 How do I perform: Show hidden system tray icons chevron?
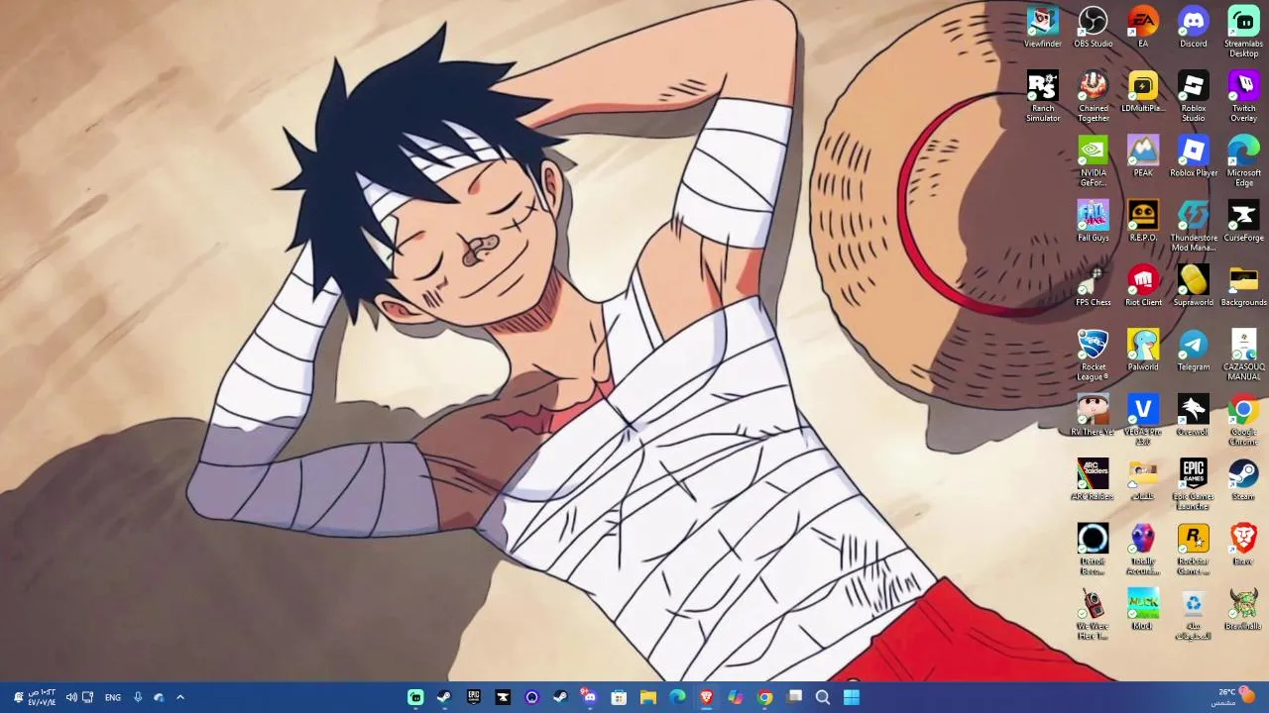click(x=180, y=697)
